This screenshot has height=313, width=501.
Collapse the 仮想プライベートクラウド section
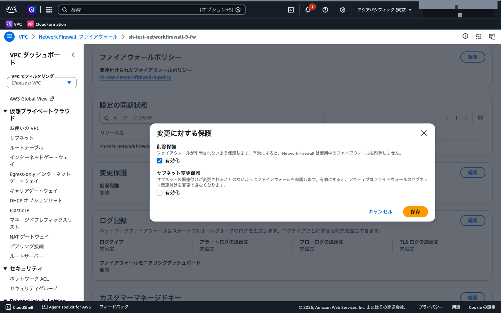point(5,111)
